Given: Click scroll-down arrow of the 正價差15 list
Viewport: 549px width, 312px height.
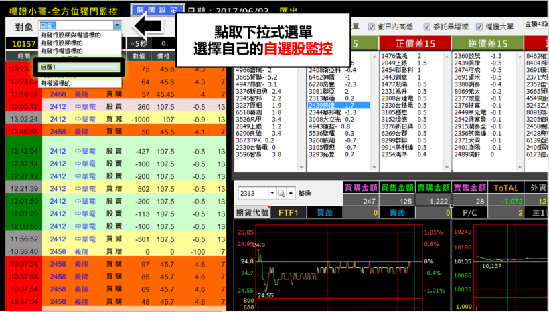Looking at the screenshot, I should pyautogui.click(x=447, y=168).
